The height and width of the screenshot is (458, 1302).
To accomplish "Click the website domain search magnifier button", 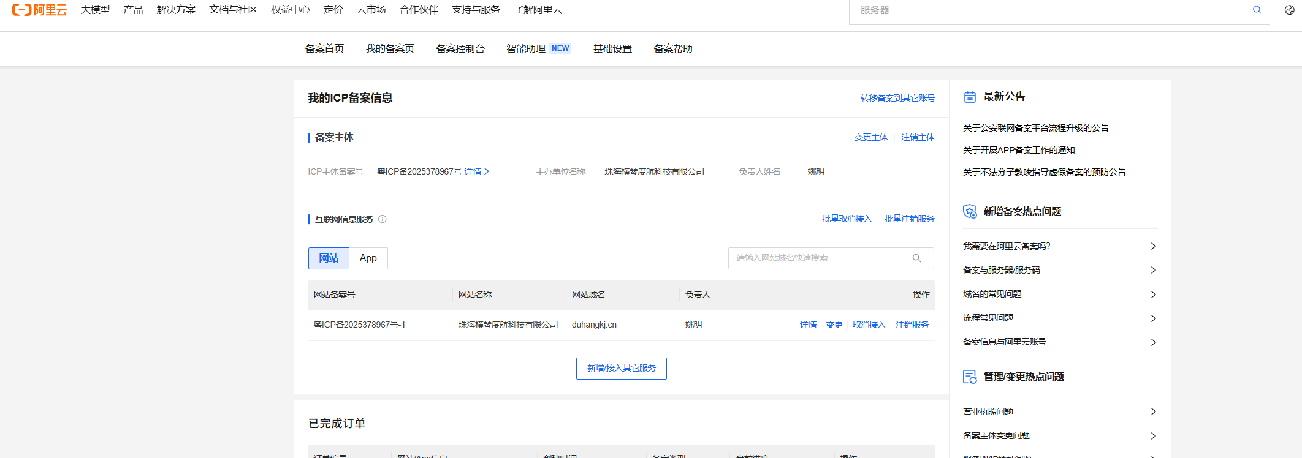I will click(x=917, y=258).
